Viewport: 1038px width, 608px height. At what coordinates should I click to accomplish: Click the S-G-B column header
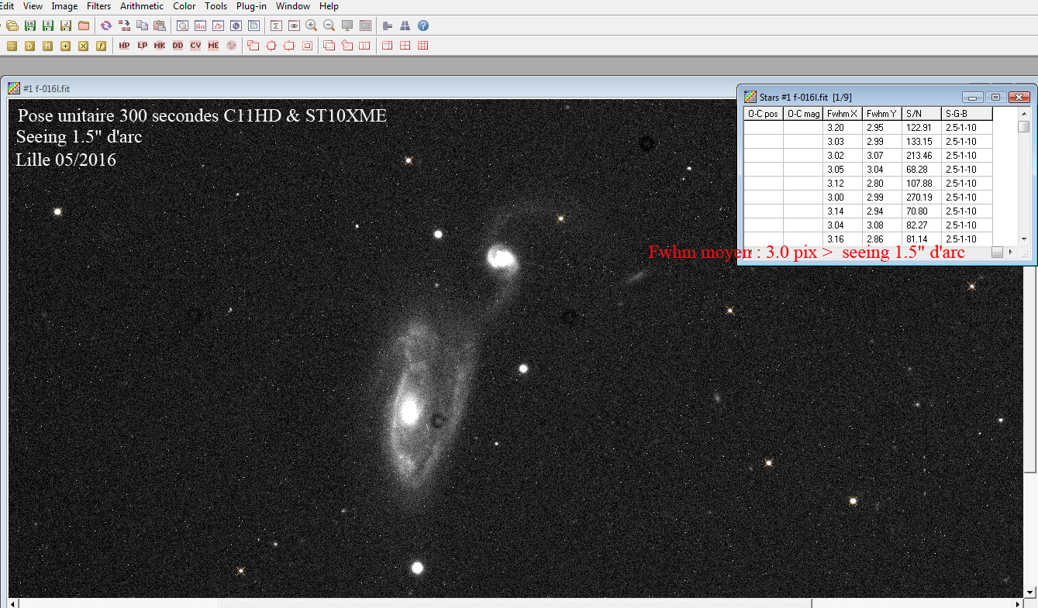967,114
